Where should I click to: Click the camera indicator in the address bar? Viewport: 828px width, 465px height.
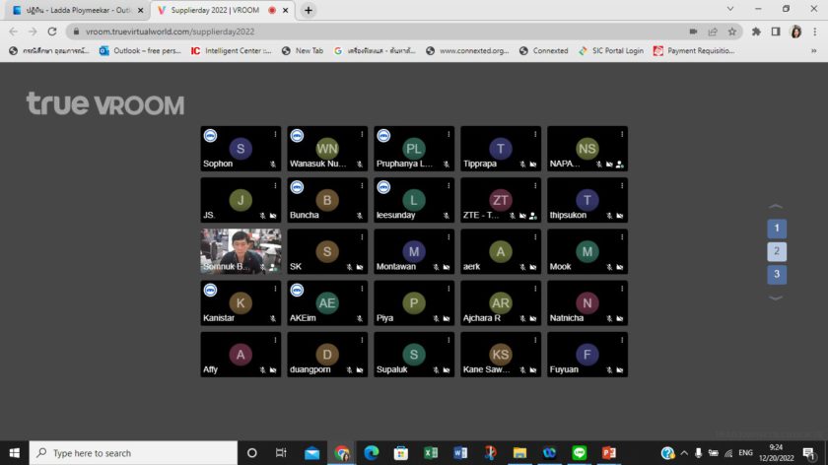(x=693, y=32)
